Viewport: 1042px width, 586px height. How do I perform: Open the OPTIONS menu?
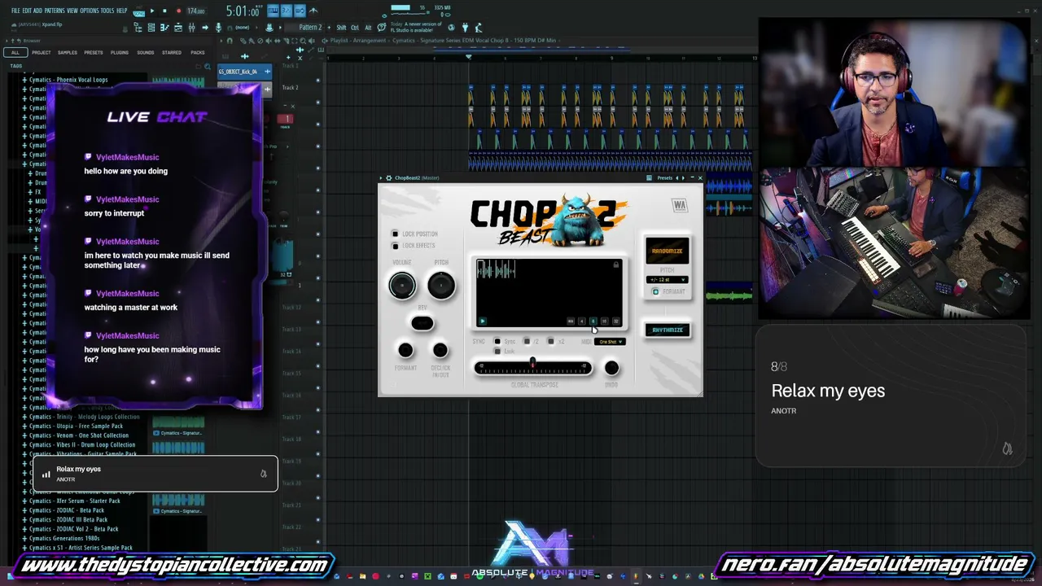point(90,11)
